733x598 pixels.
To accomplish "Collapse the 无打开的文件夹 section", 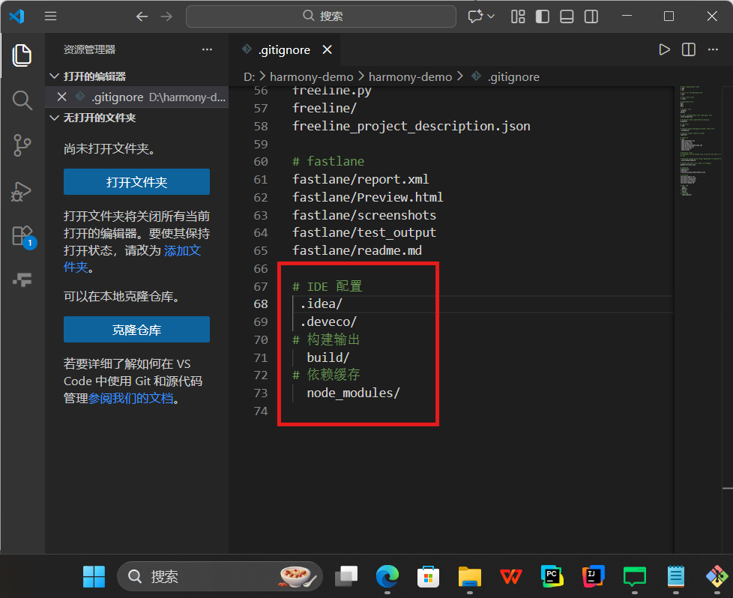I will 54,118.
